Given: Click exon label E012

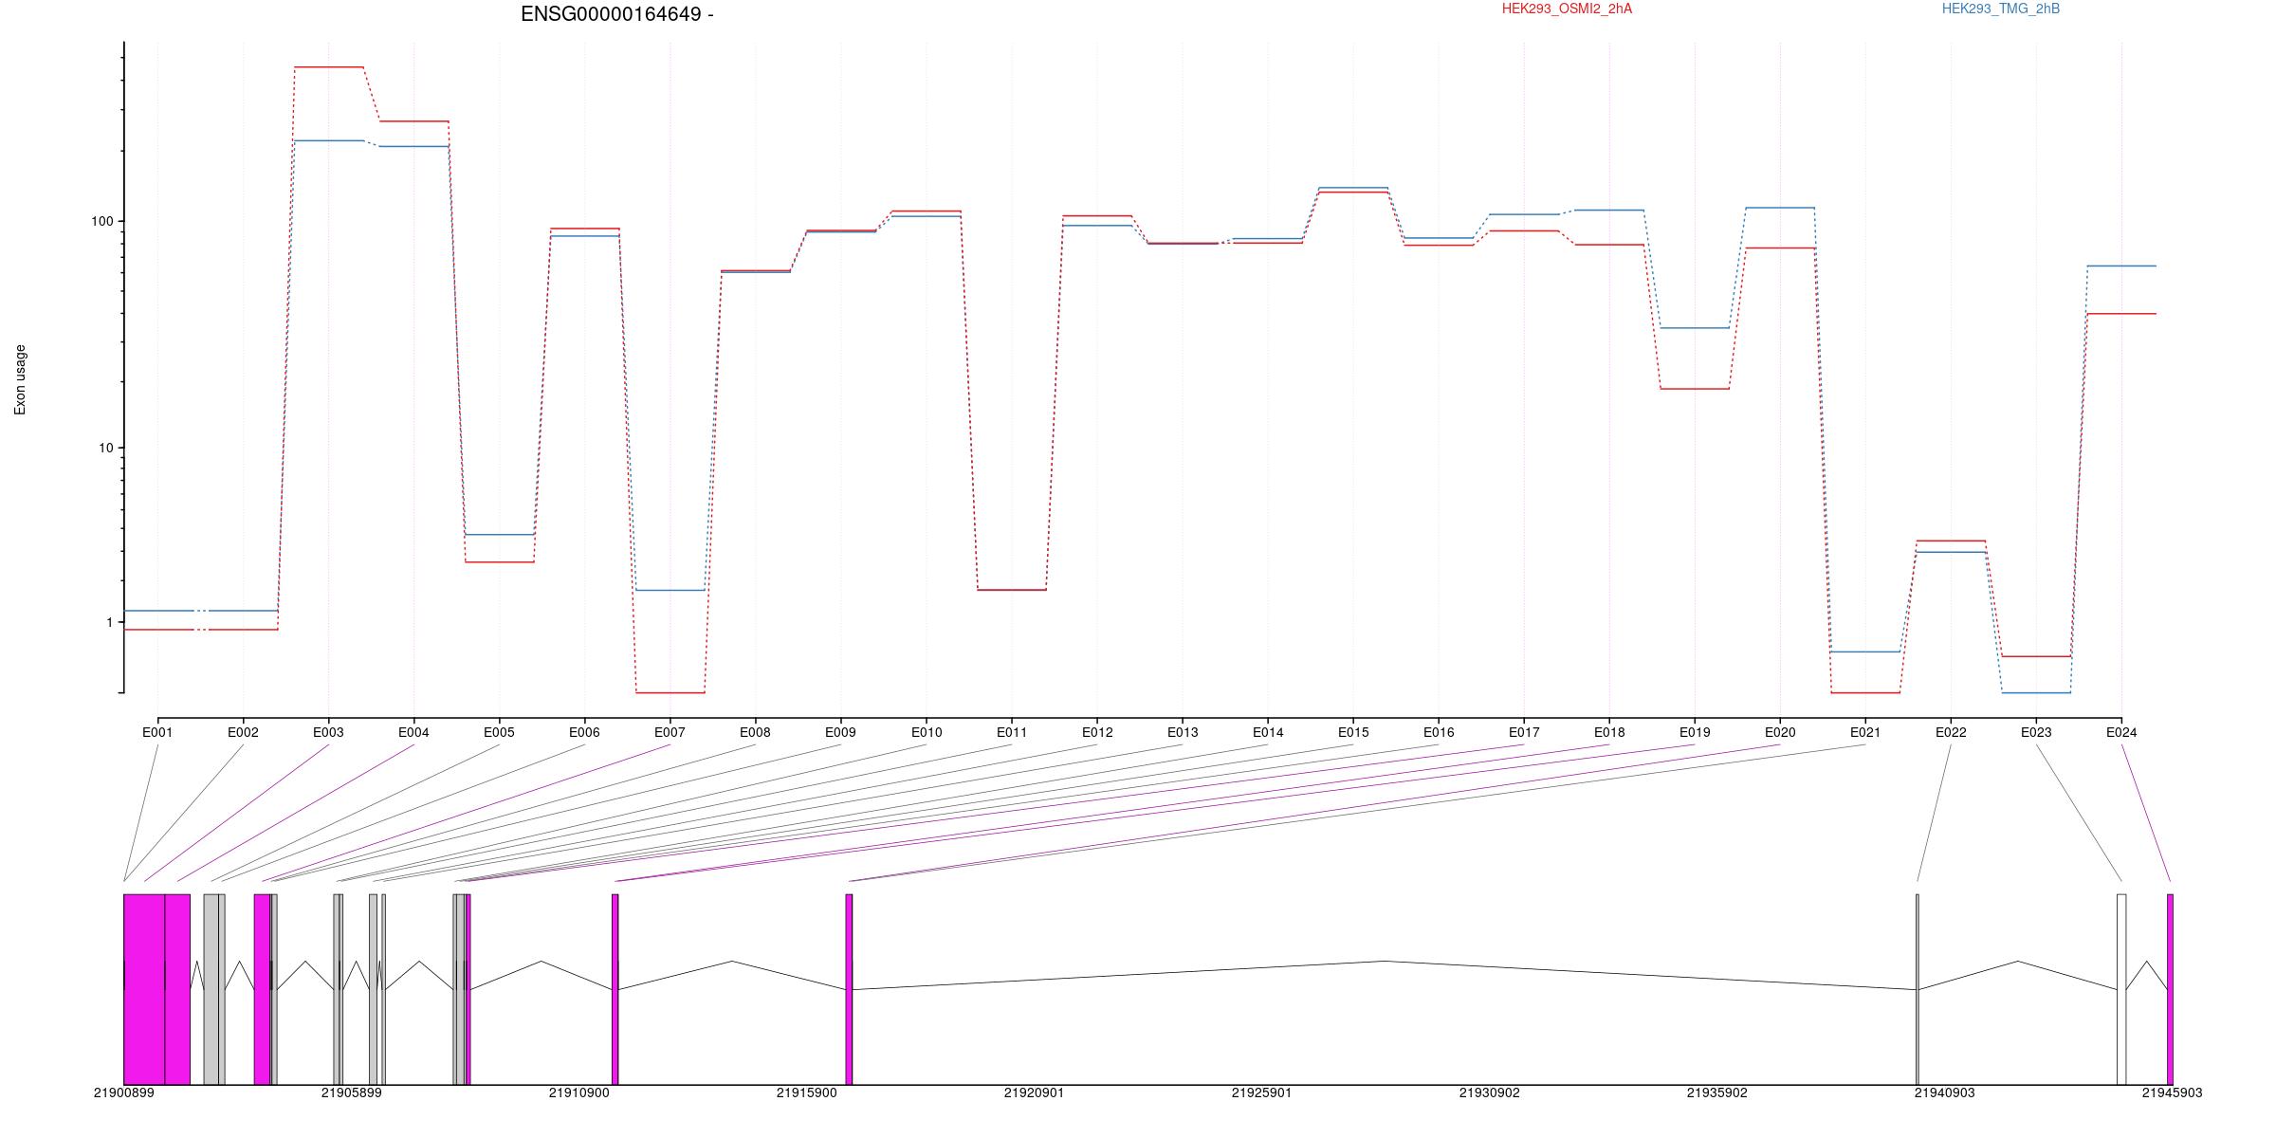Looking at the screenshot, I should click(1097, 732).
